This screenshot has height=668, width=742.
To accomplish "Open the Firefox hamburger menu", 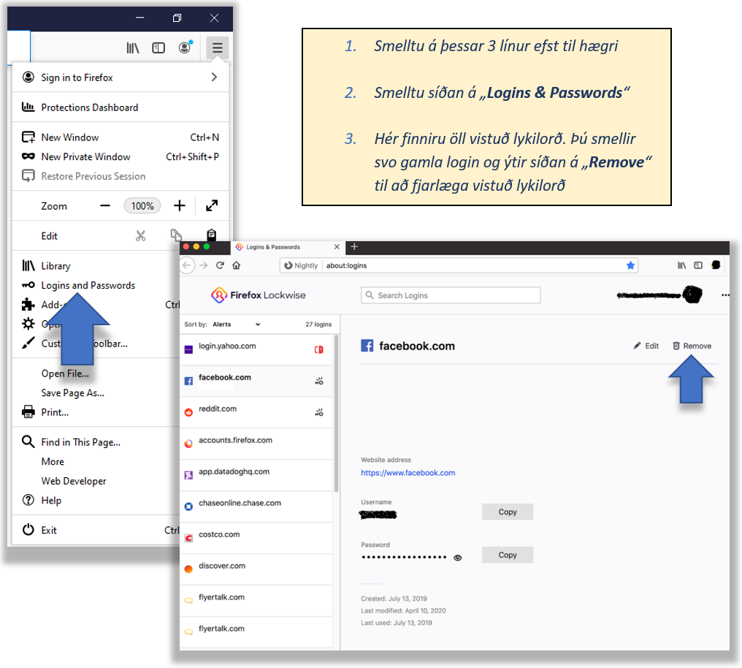I will tap(217, 48).
